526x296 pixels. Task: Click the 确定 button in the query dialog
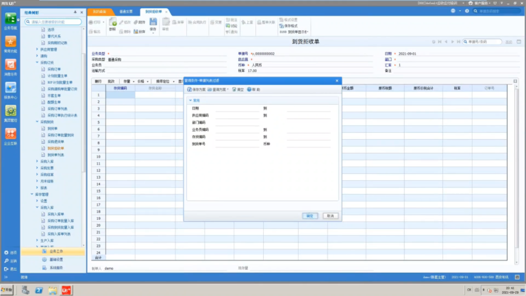coord(310,216)
